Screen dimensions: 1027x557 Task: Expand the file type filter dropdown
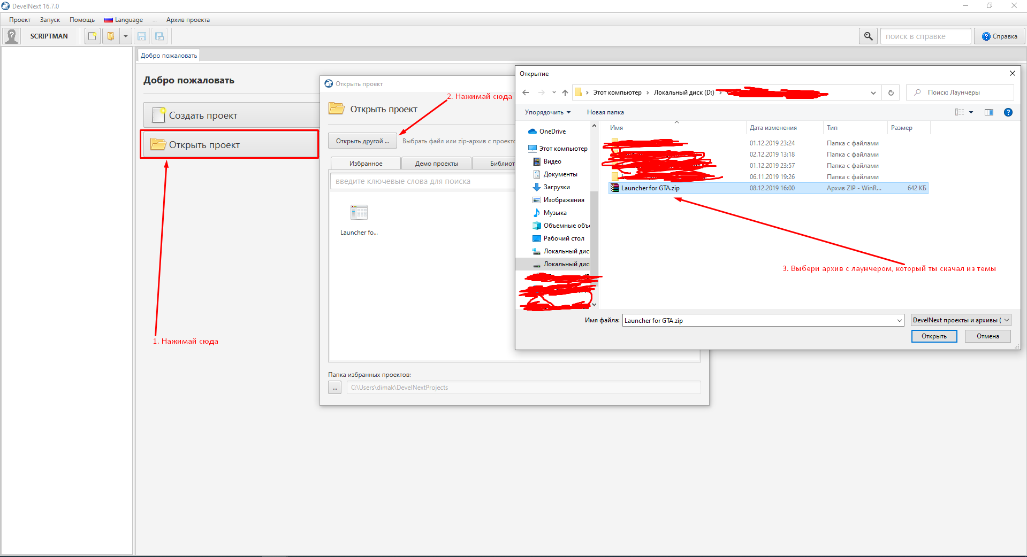click(1006, 320)
